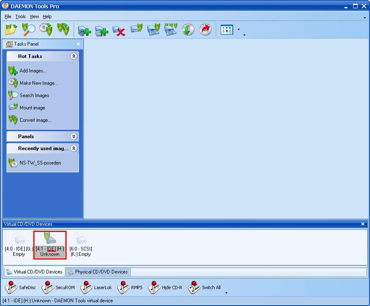370x306 pixels.
Task: Collapse the Hot Tasks section
Action: click(x=74, y=56)
